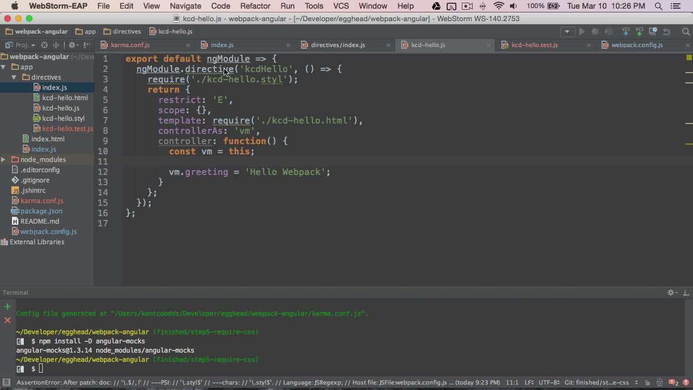This screenshot has width=693, height=390.
Task: Toggle tool window buttons in the status bar's left corner
Action: click(6, 382)
